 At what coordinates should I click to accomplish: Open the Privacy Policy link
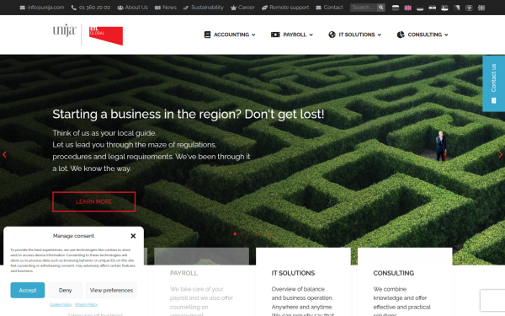point(87,304)
